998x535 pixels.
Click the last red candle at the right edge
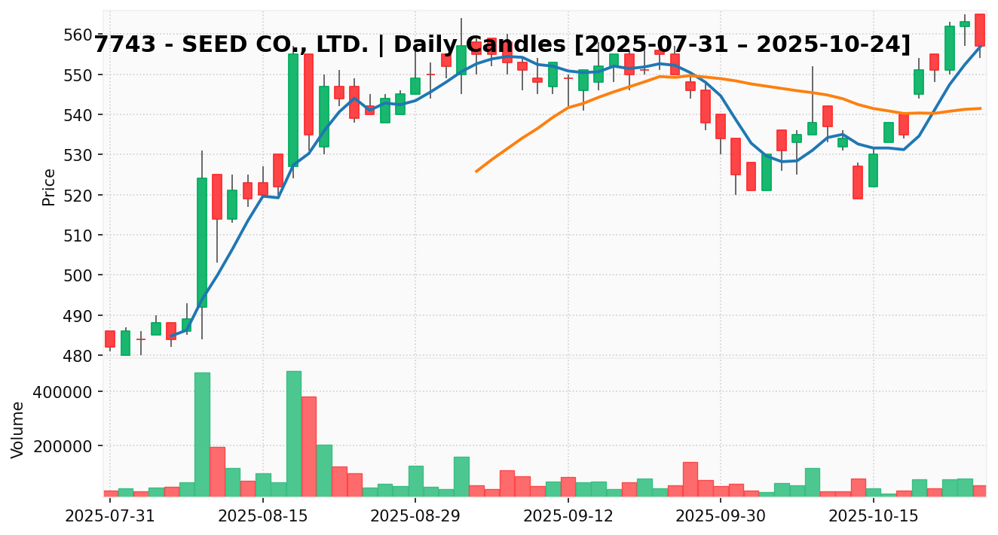(980, 30)
